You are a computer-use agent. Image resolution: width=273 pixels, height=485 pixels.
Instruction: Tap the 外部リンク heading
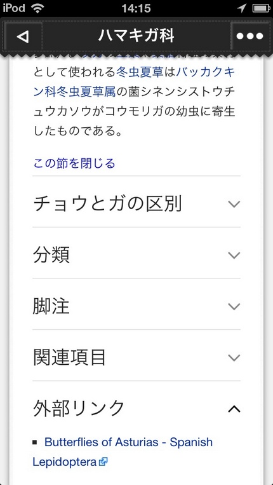coord(79,409)
